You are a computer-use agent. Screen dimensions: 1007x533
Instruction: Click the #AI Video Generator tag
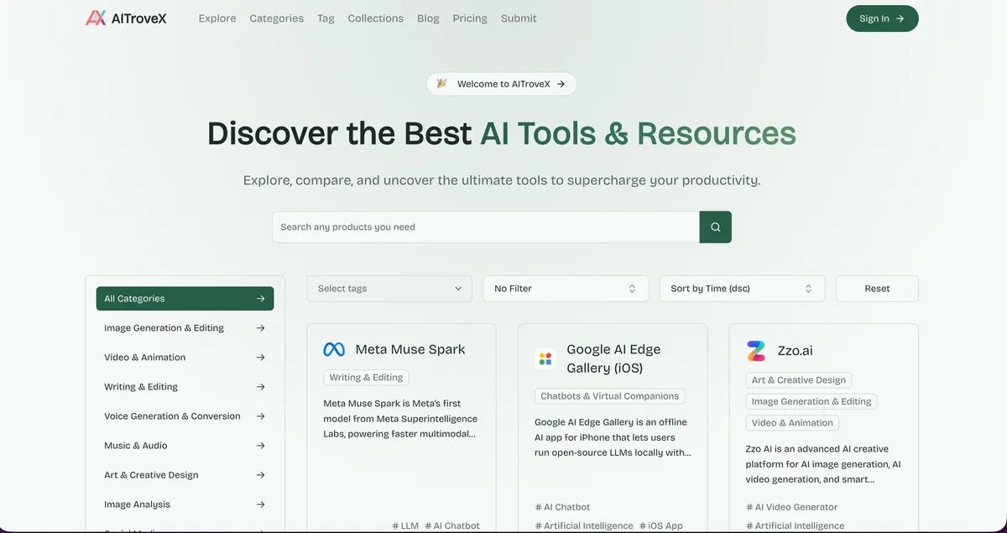tap(792, 507)
